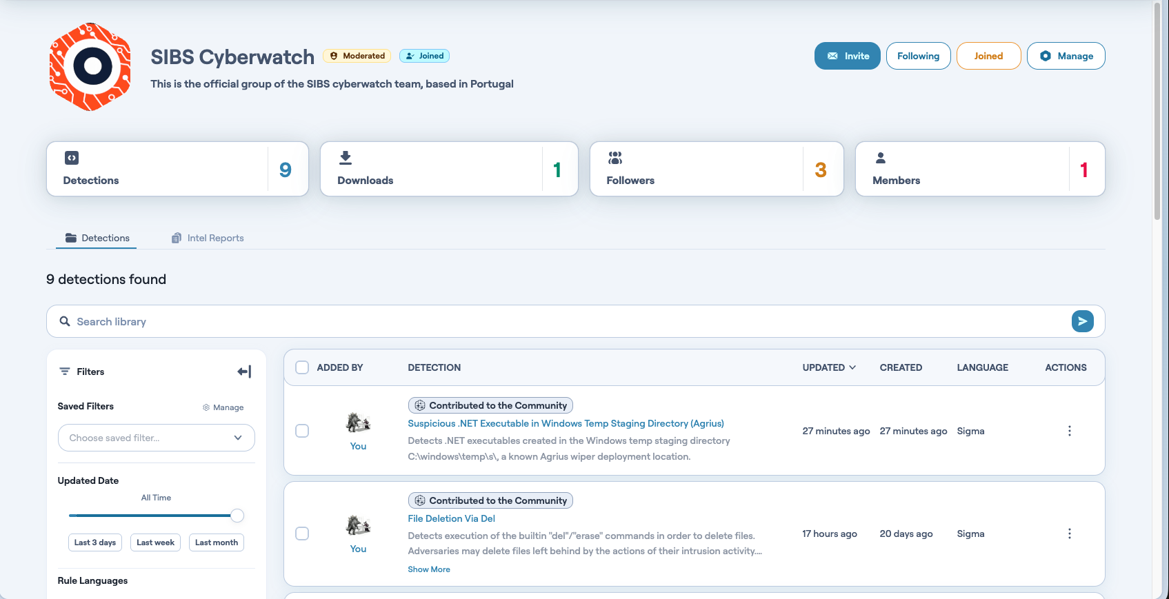Open the Choose saved filter dropdown
The image size is (1169, 599).
[157, 438]
